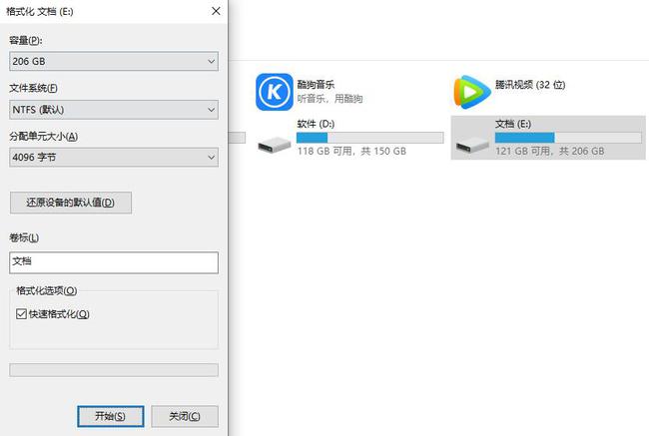Select the 文档 (E:) drive icon
Image resolution: width=649 pixels, height=436 pixels.
(472, 145)
